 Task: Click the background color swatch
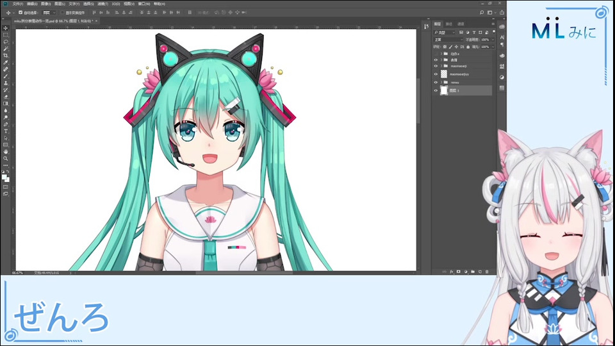[8, 181]
